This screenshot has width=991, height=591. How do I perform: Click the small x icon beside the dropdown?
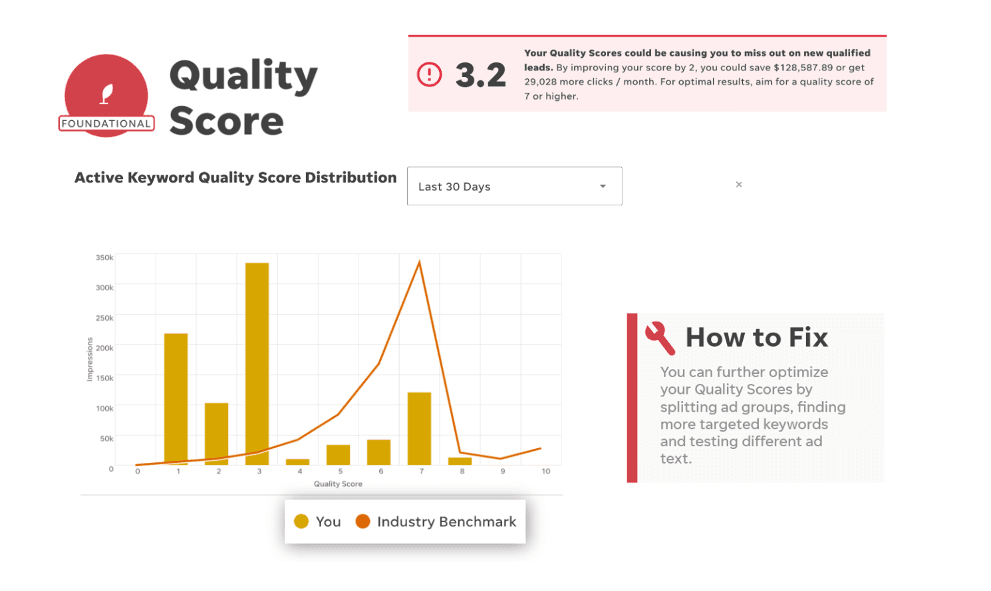(738, 185)
